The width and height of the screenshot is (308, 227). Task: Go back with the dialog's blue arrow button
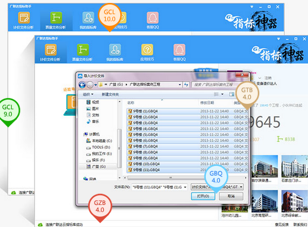(x=82, y=85)
